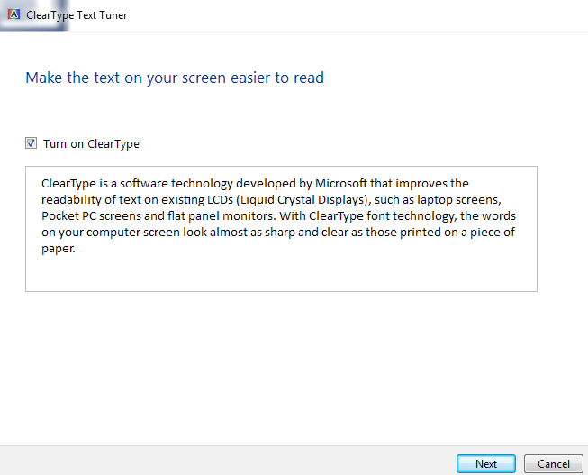
Task: Click the ClearType description paragraph box
Action: (281, 229)
